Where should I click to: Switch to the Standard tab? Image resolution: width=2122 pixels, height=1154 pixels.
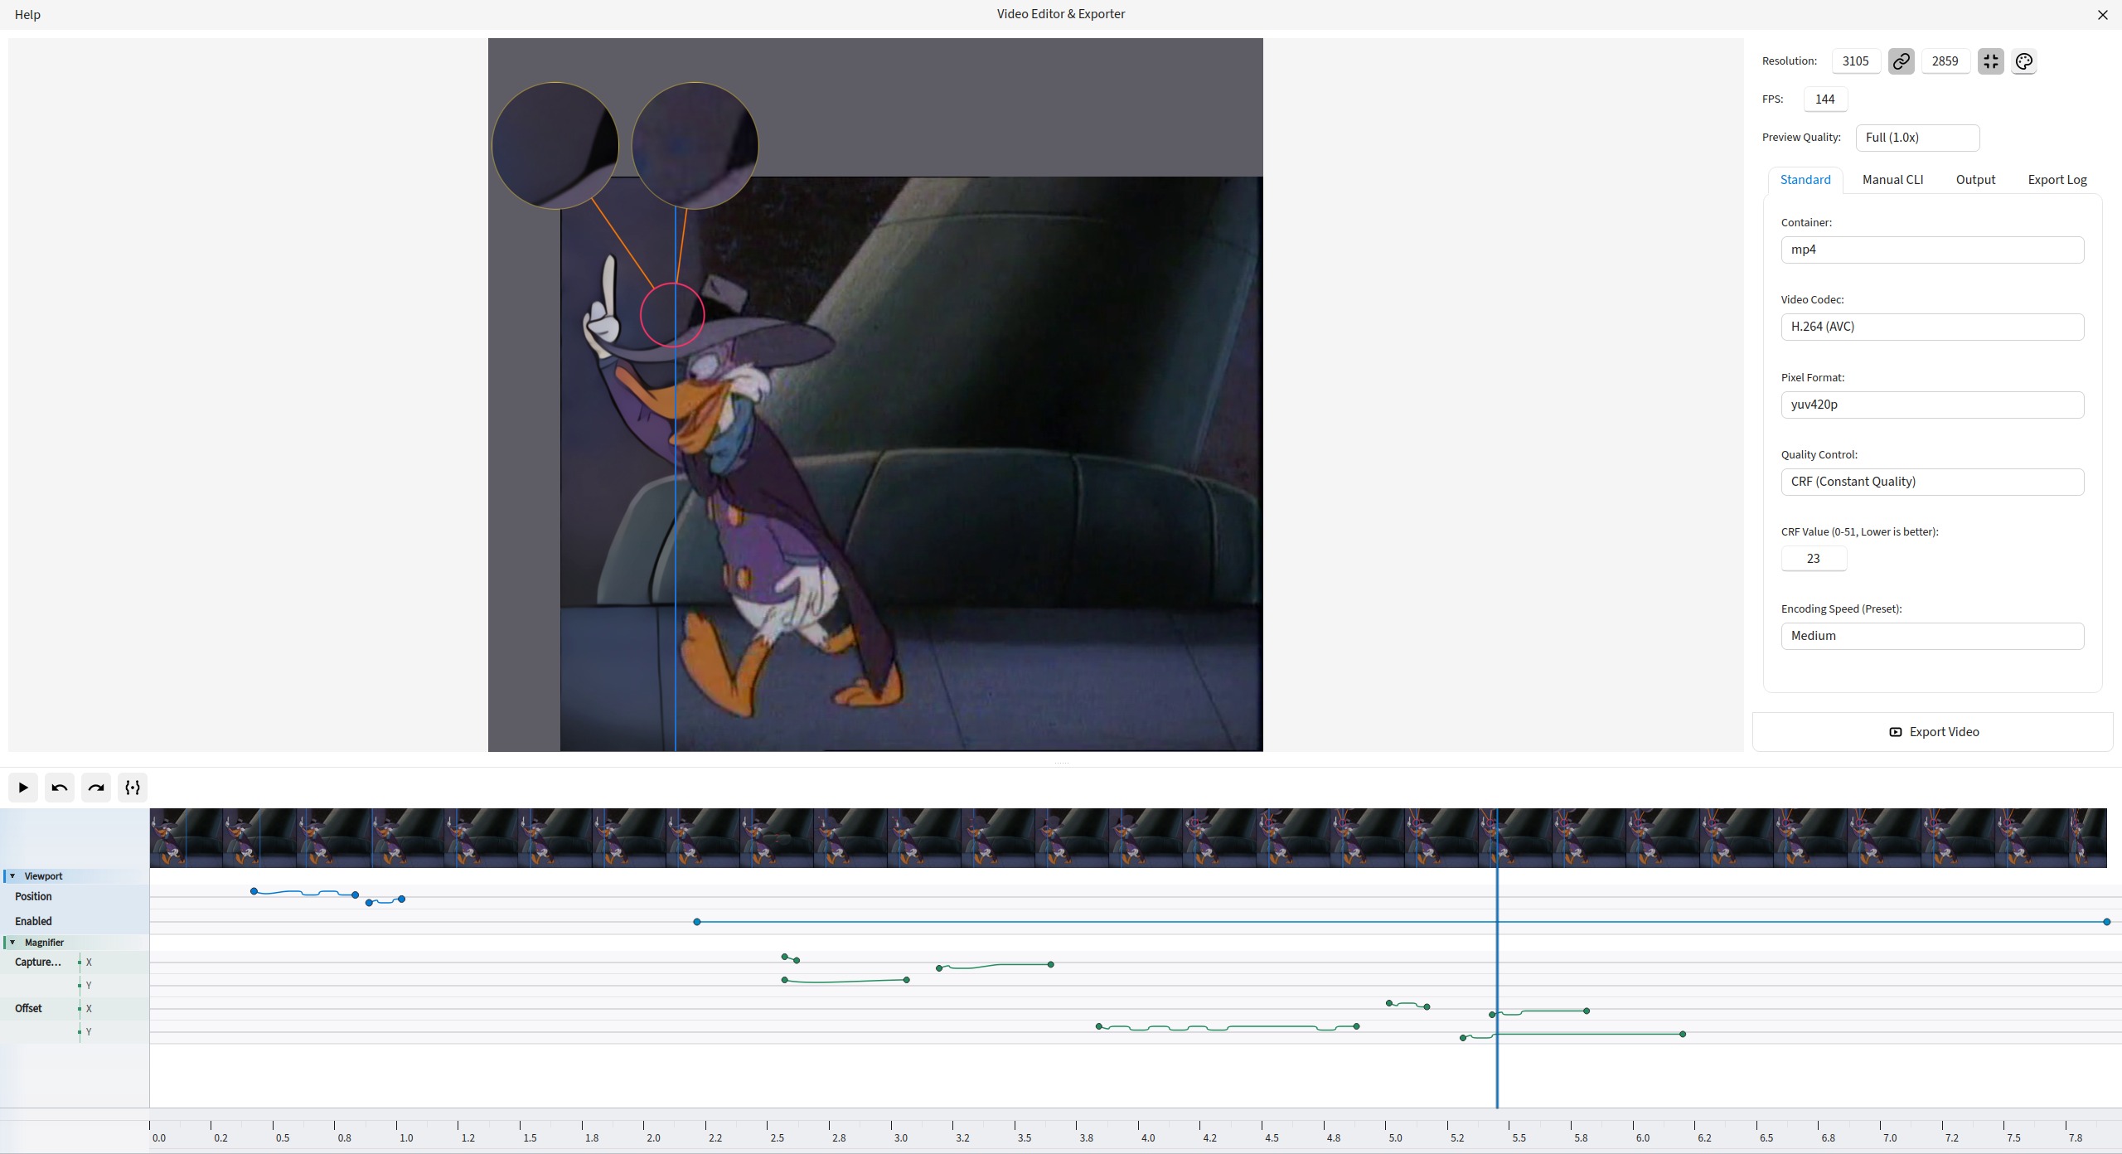1805,180
